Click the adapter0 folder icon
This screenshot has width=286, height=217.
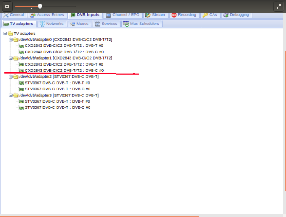[x=16, y=40]
